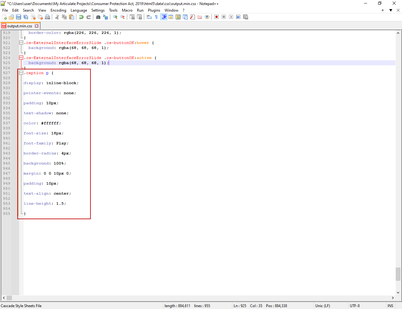Click the UTF-8 encoding status field

coord(355,306)
